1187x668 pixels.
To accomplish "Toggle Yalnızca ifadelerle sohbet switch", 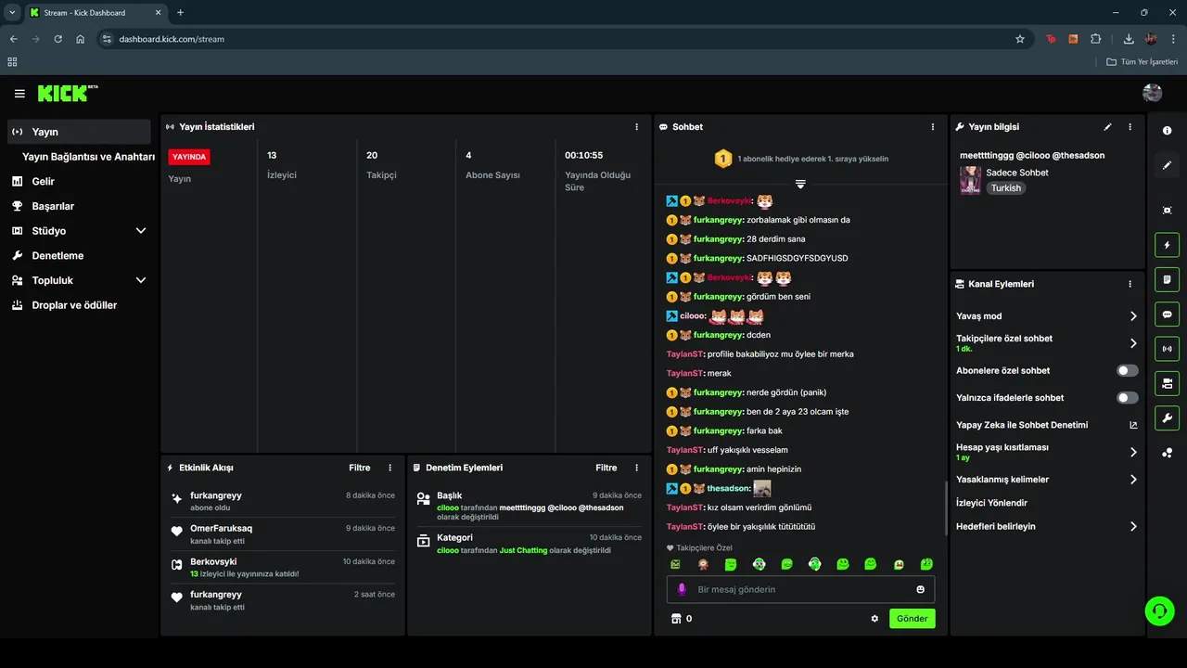I will tap(1128, 397).
